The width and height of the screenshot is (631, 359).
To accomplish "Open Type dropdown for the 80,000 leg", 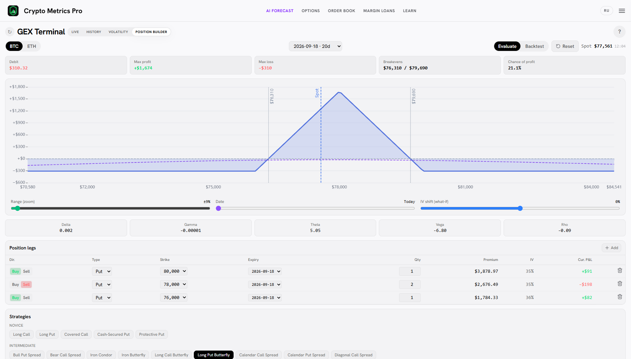I will 102,271.
